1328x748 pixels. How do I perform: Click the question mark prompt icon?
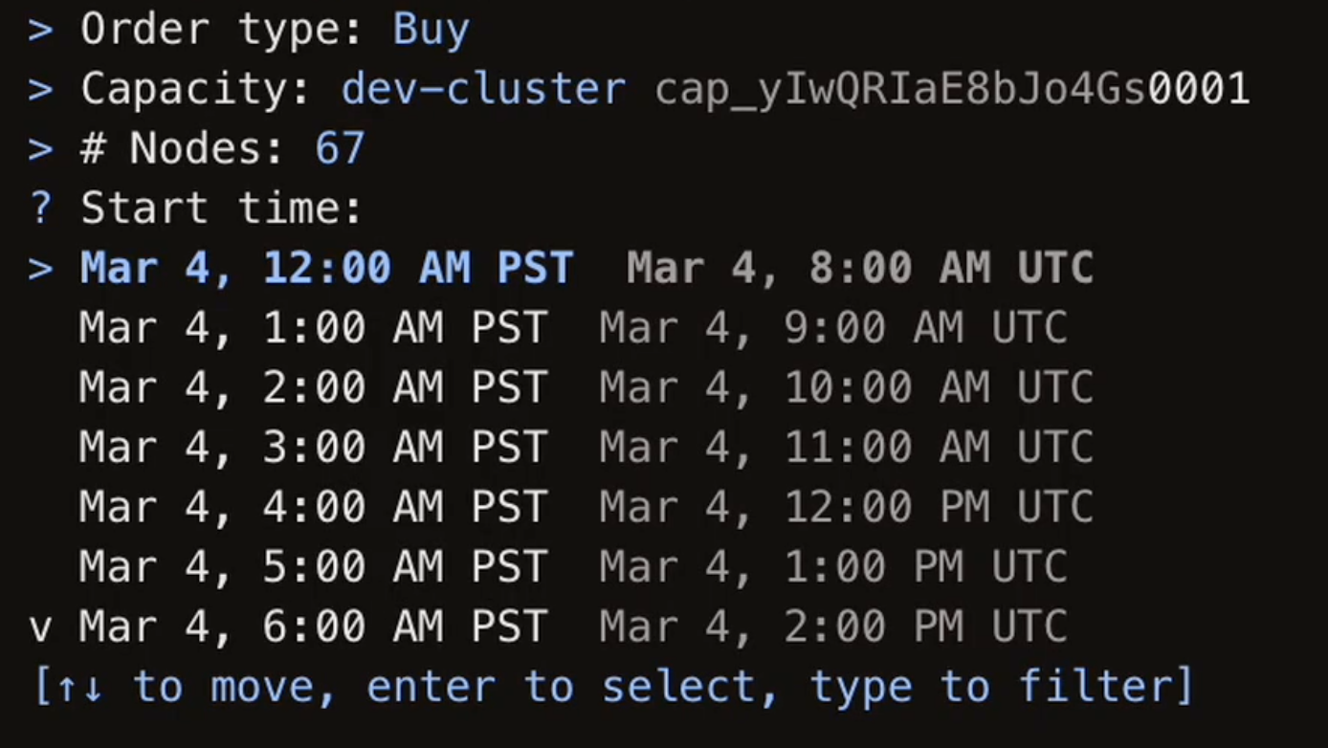click(x=40, y=209)
